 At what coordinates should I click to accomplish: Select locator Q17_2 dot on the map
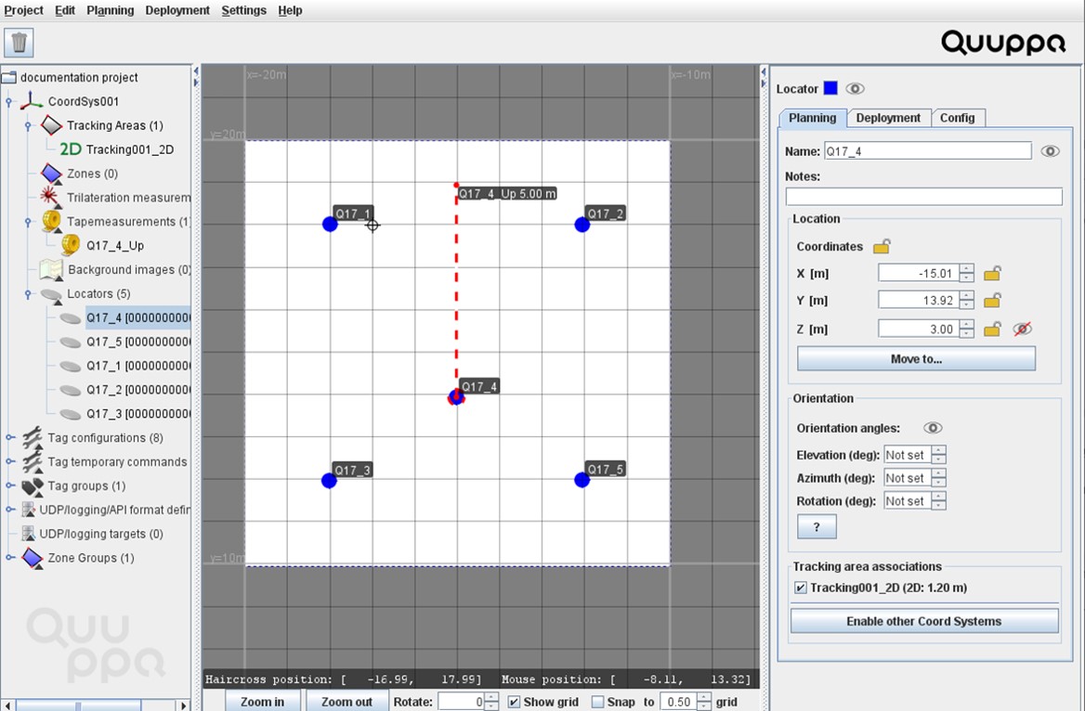[582, 224]
